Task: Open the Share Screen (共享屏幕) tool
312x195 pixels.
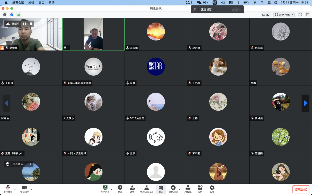Action: [x=105, y=189]
